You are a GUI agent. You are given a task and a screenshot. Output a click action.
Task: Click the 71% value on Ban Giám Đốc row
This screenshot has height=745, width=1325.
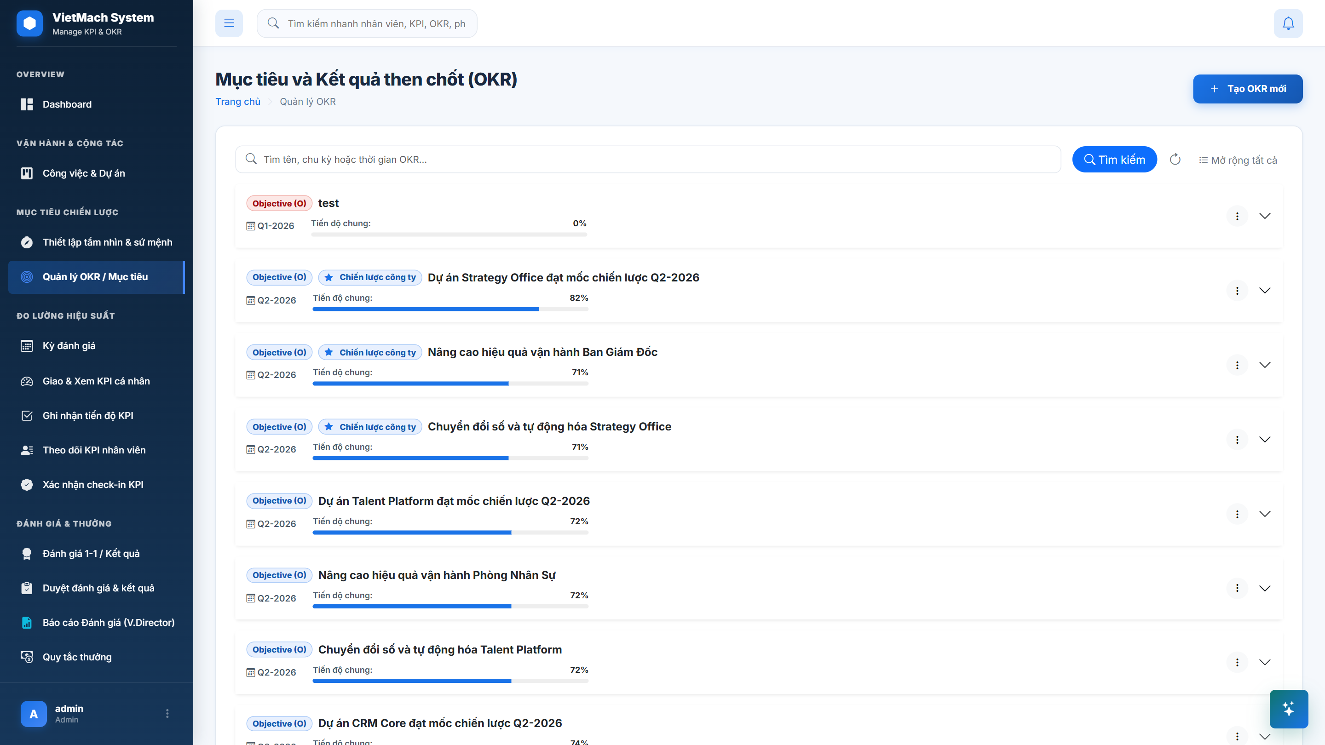click(x=580, y=372)
